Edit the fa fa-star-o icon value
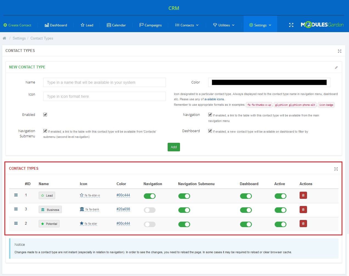 [92, 196]
